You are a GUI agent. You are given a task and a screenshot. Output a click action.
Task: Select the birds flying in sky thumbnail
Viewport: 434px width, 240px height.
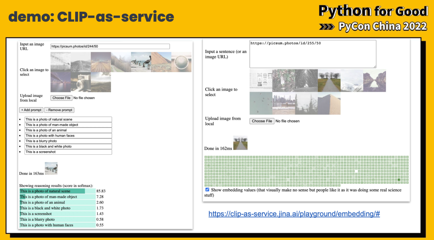point(261,103)
